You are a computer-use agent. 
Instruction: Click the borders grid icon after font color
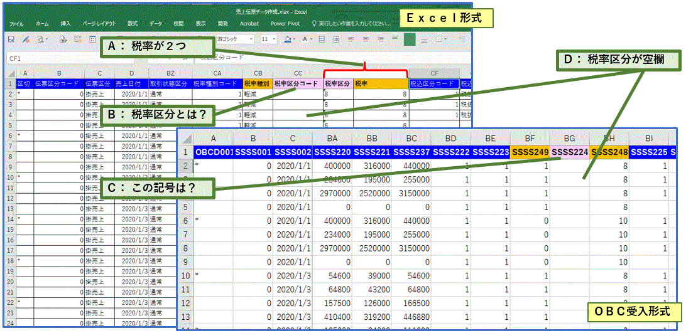pyautogui.click(x=321, y=39)
